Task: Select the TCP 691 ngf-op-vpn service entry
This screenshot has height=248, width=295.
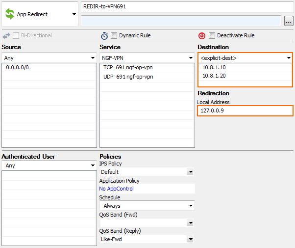Action: point(147,67)
